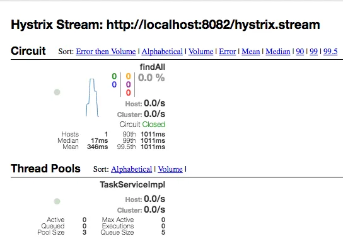Click the green success count in findAll
This screenshot has height=246, width=343.
(114, 76)
